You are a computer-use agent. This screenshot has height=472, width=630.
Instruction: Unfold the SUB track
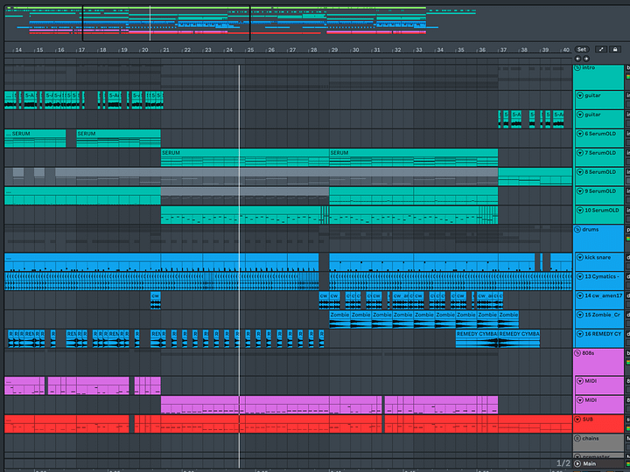[577, 420]
